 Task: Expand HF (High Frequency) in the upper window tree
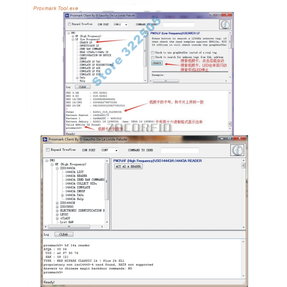tap(73, 36)
